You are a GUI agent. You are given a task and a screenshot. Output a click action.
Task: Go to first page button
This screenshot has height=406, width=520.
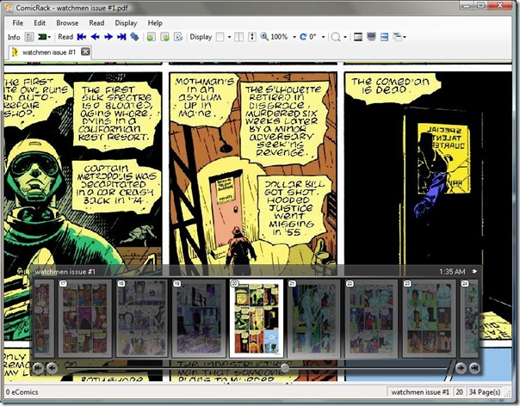coord(82,37)
